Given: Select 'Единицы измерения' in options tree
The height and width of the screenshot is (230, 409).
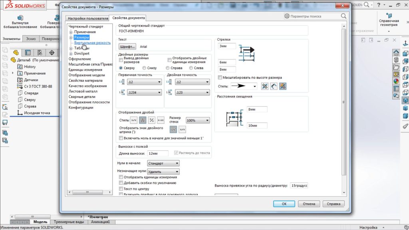Looking at the screenshot, I should click(85, 69).
